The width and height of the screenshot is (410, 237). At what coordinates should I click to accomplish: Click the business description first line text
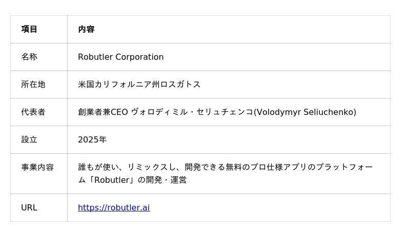(225, 167)
